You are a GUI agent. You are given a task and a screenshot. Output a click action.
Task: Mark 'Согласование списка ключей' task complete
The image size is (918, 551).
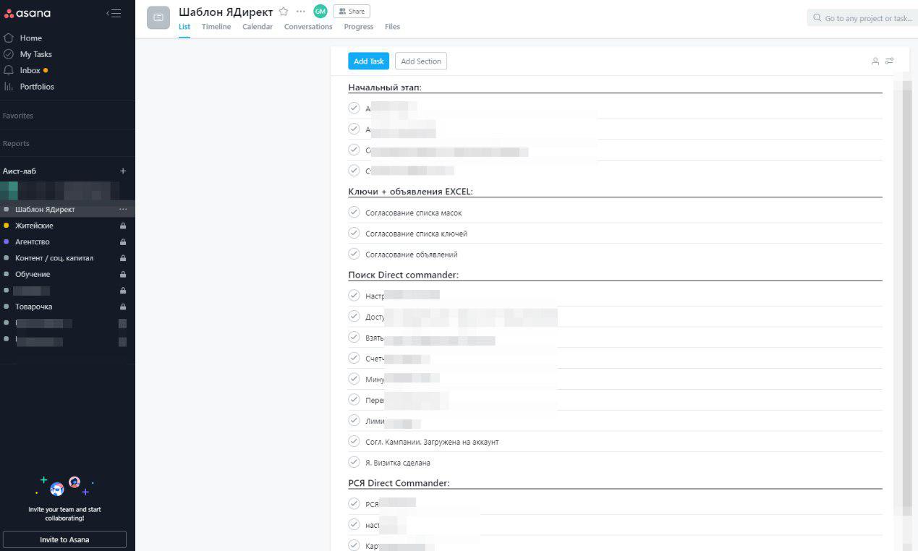[x=354, y=233]
